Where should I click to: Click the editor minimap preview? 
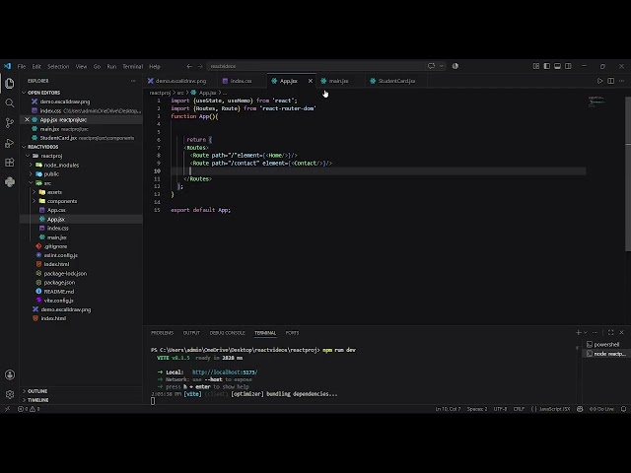click(x=596, y=101)
